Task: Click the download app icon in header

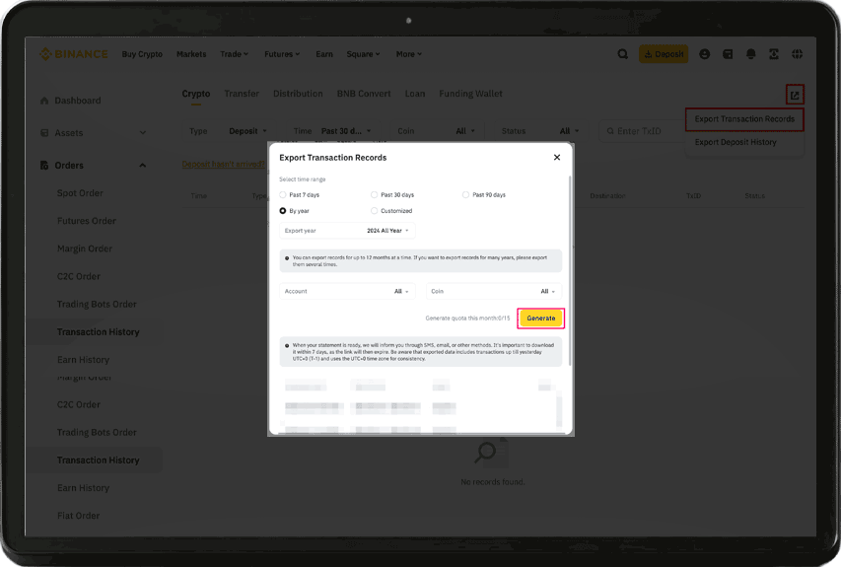Action: point(774,54)
